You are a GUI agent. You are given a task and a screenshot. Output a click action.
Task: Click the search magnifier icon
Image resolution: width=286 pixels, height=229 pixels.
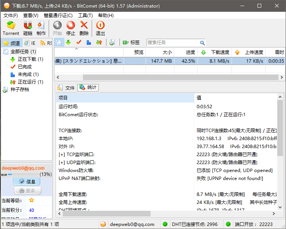pyautogui.click(x=202, y=43)
